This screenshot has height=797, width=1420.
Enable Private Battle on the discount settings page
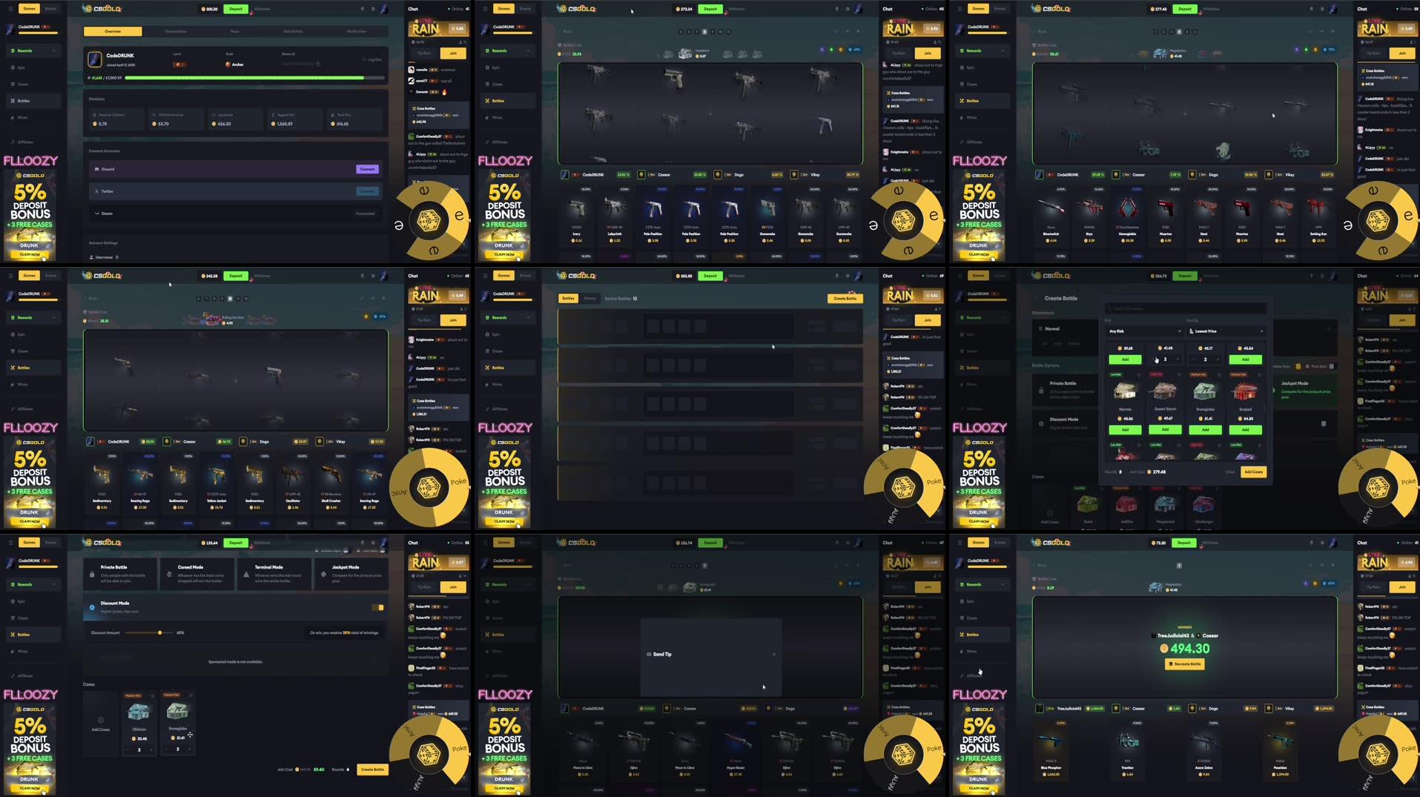120,575
